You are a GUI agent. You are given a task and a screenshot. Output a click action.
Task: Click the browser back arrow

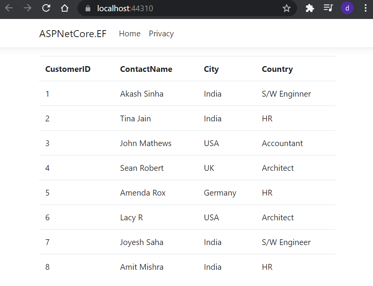pyautogui.click(x=9, y=8)
